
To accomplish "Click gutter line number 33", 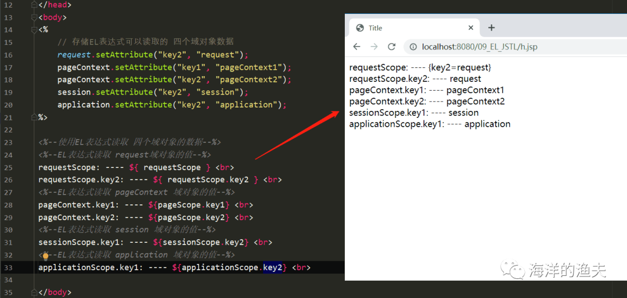I will 8,267.
